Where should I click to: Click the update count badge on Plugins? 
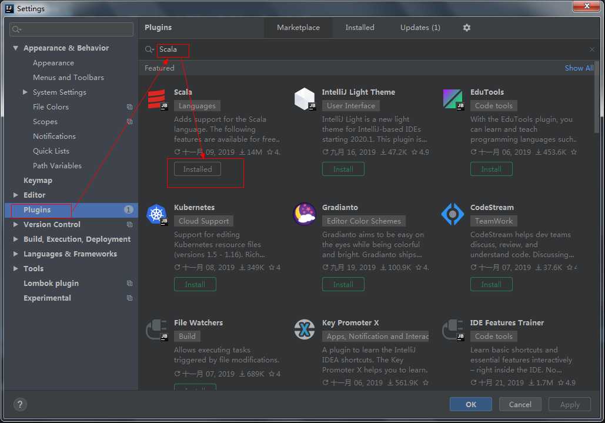click(x=129, y=209)
